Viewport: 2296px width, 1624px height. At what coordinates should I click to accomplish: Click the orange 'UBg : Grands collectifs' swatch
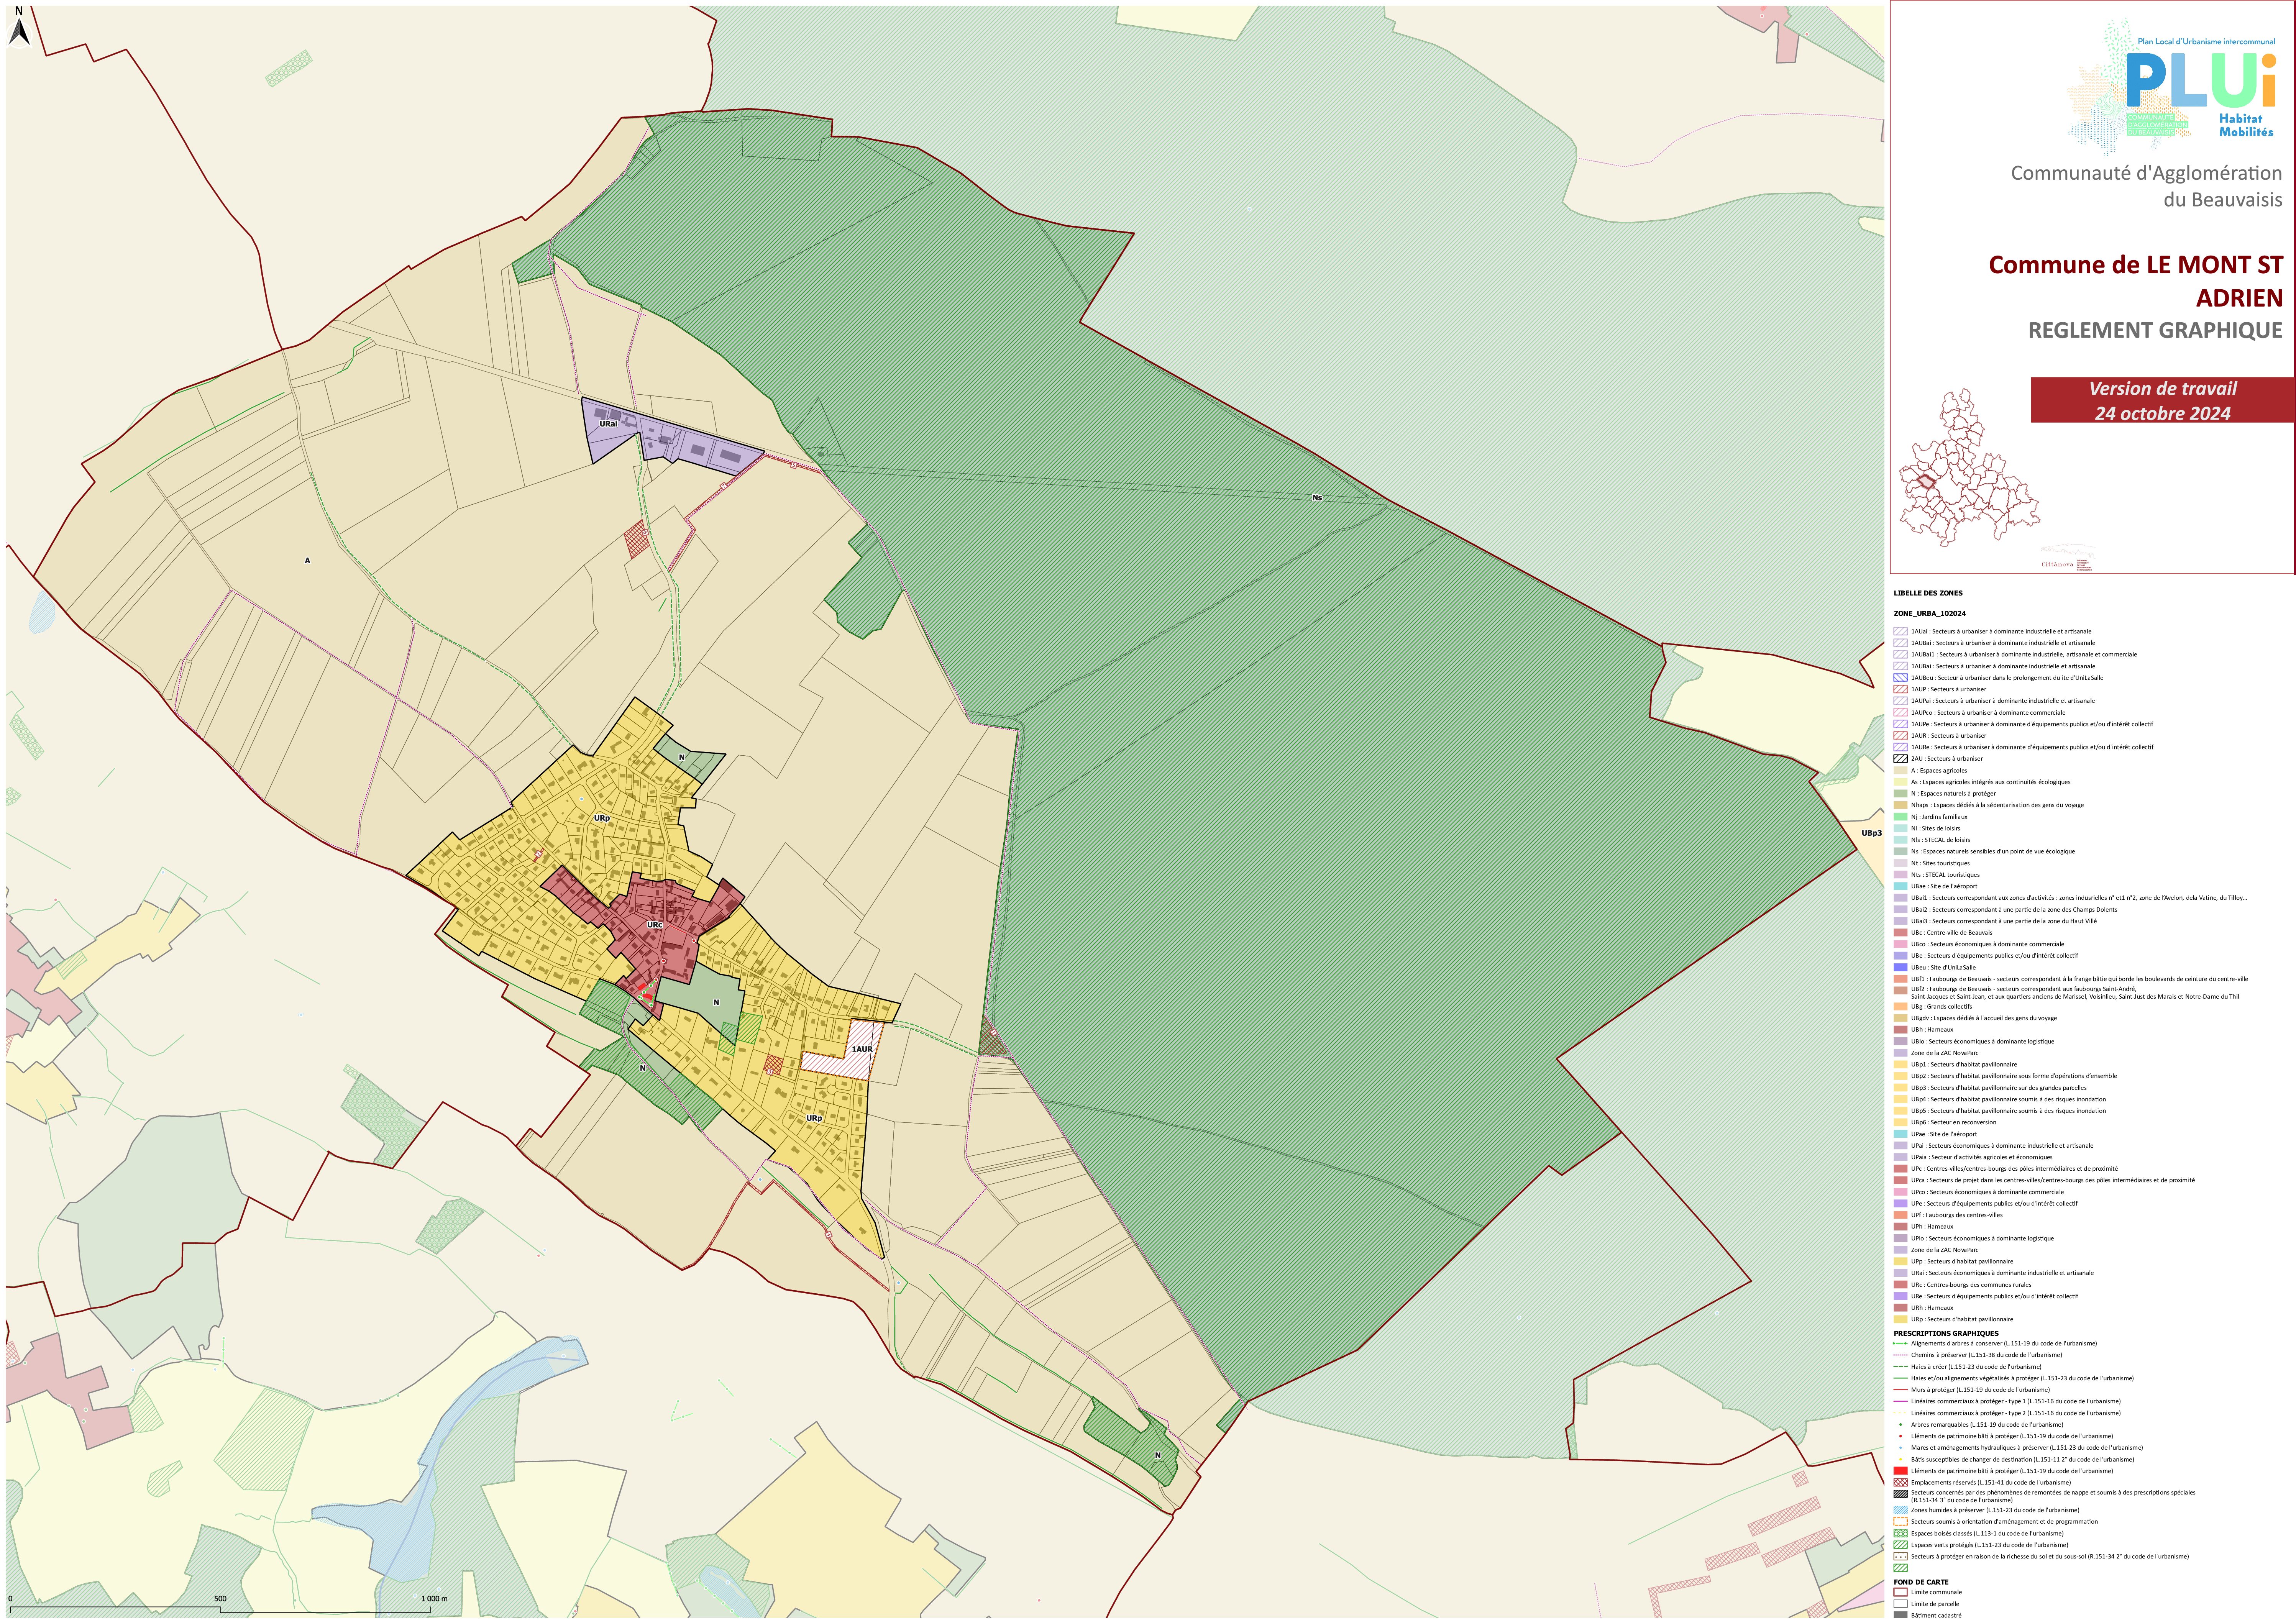[x=1900, y=1007]
